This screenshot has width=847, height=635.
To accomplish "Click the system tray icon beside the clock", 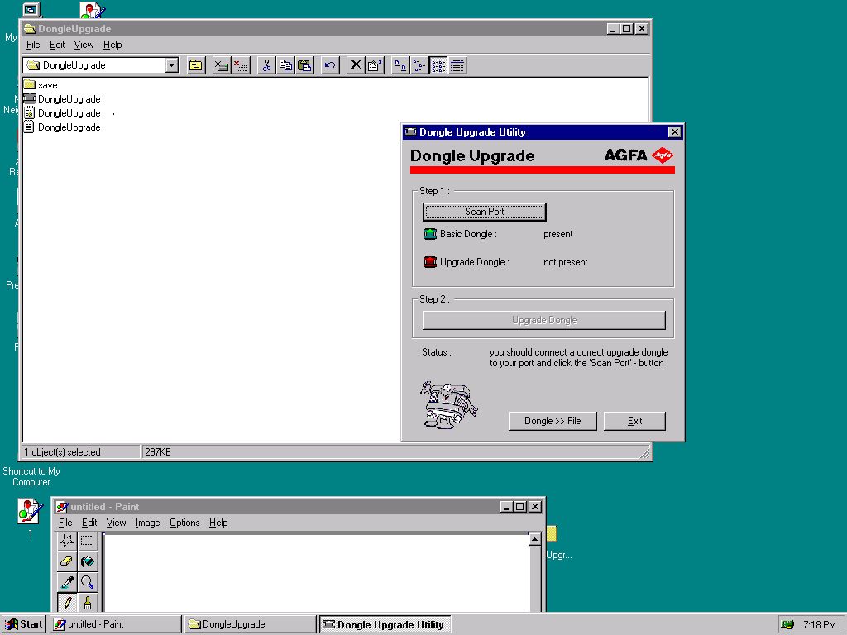I will (787, 625).
